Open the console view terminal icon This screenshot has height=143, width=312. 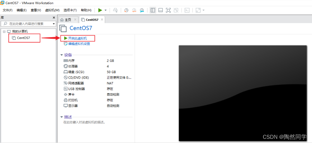pyautogui.click(x=187, y=10)
